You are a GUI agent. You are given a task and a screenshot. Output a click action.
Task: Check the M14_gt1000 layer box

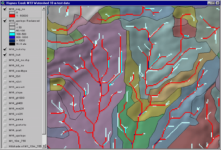[5, 98]
